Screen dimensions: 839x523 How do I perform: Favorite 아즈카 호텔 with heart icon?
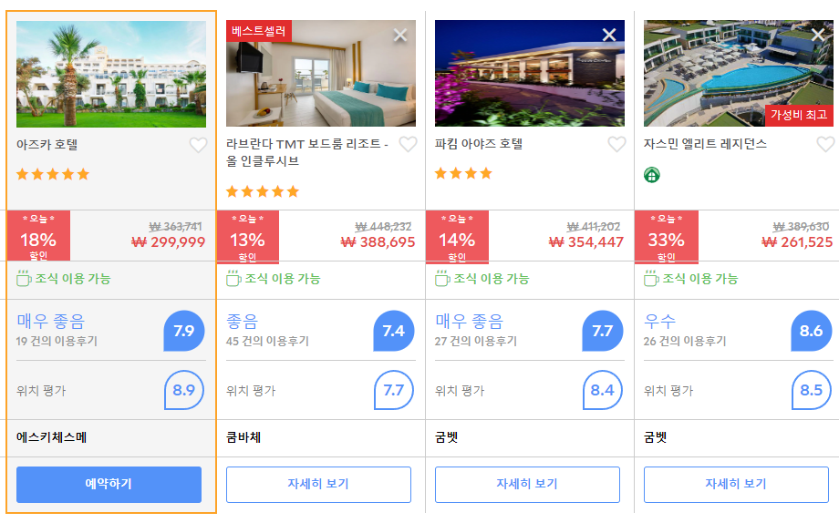click(198, 145)
